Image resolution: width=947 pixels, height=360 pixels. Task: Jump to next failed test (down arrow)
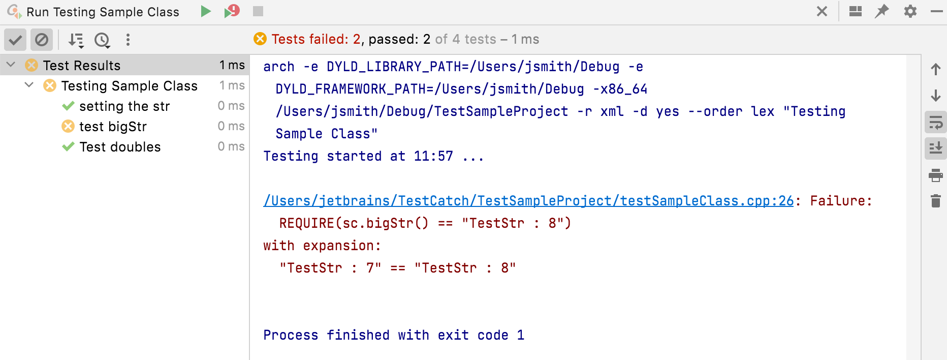pos(936,96)
